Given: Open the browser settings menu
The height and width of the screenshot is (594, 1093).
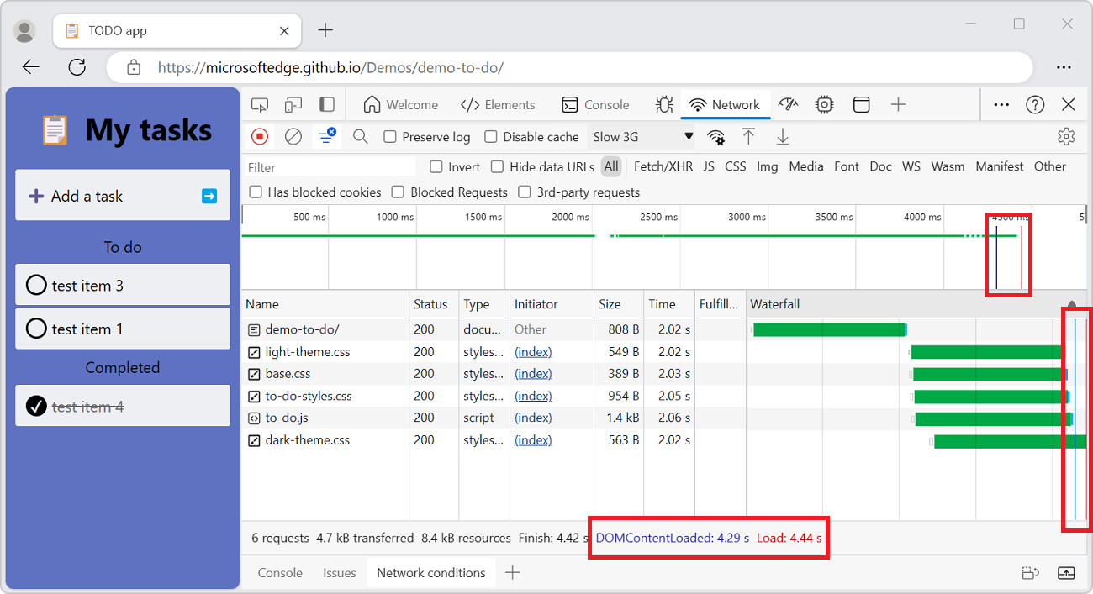Looking at the screenshot, I should pos(1064,67).
